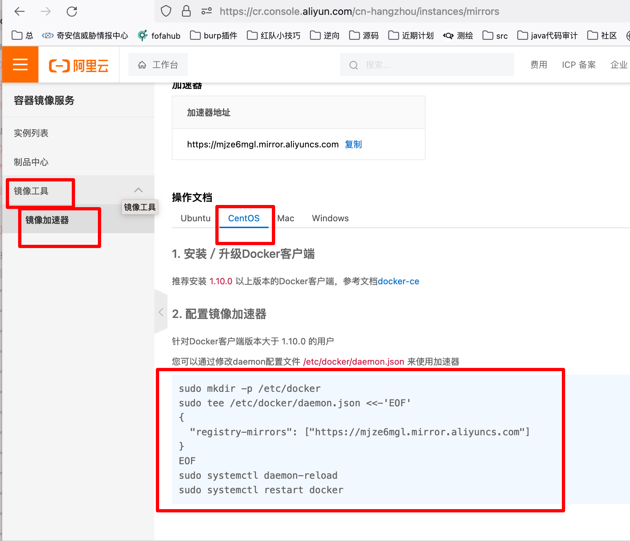The width and height of the screenshot is (630, 541).
Task: Open the 近期计划 bookmark folder
Action: pyautogui.click(x=411, y=35)
